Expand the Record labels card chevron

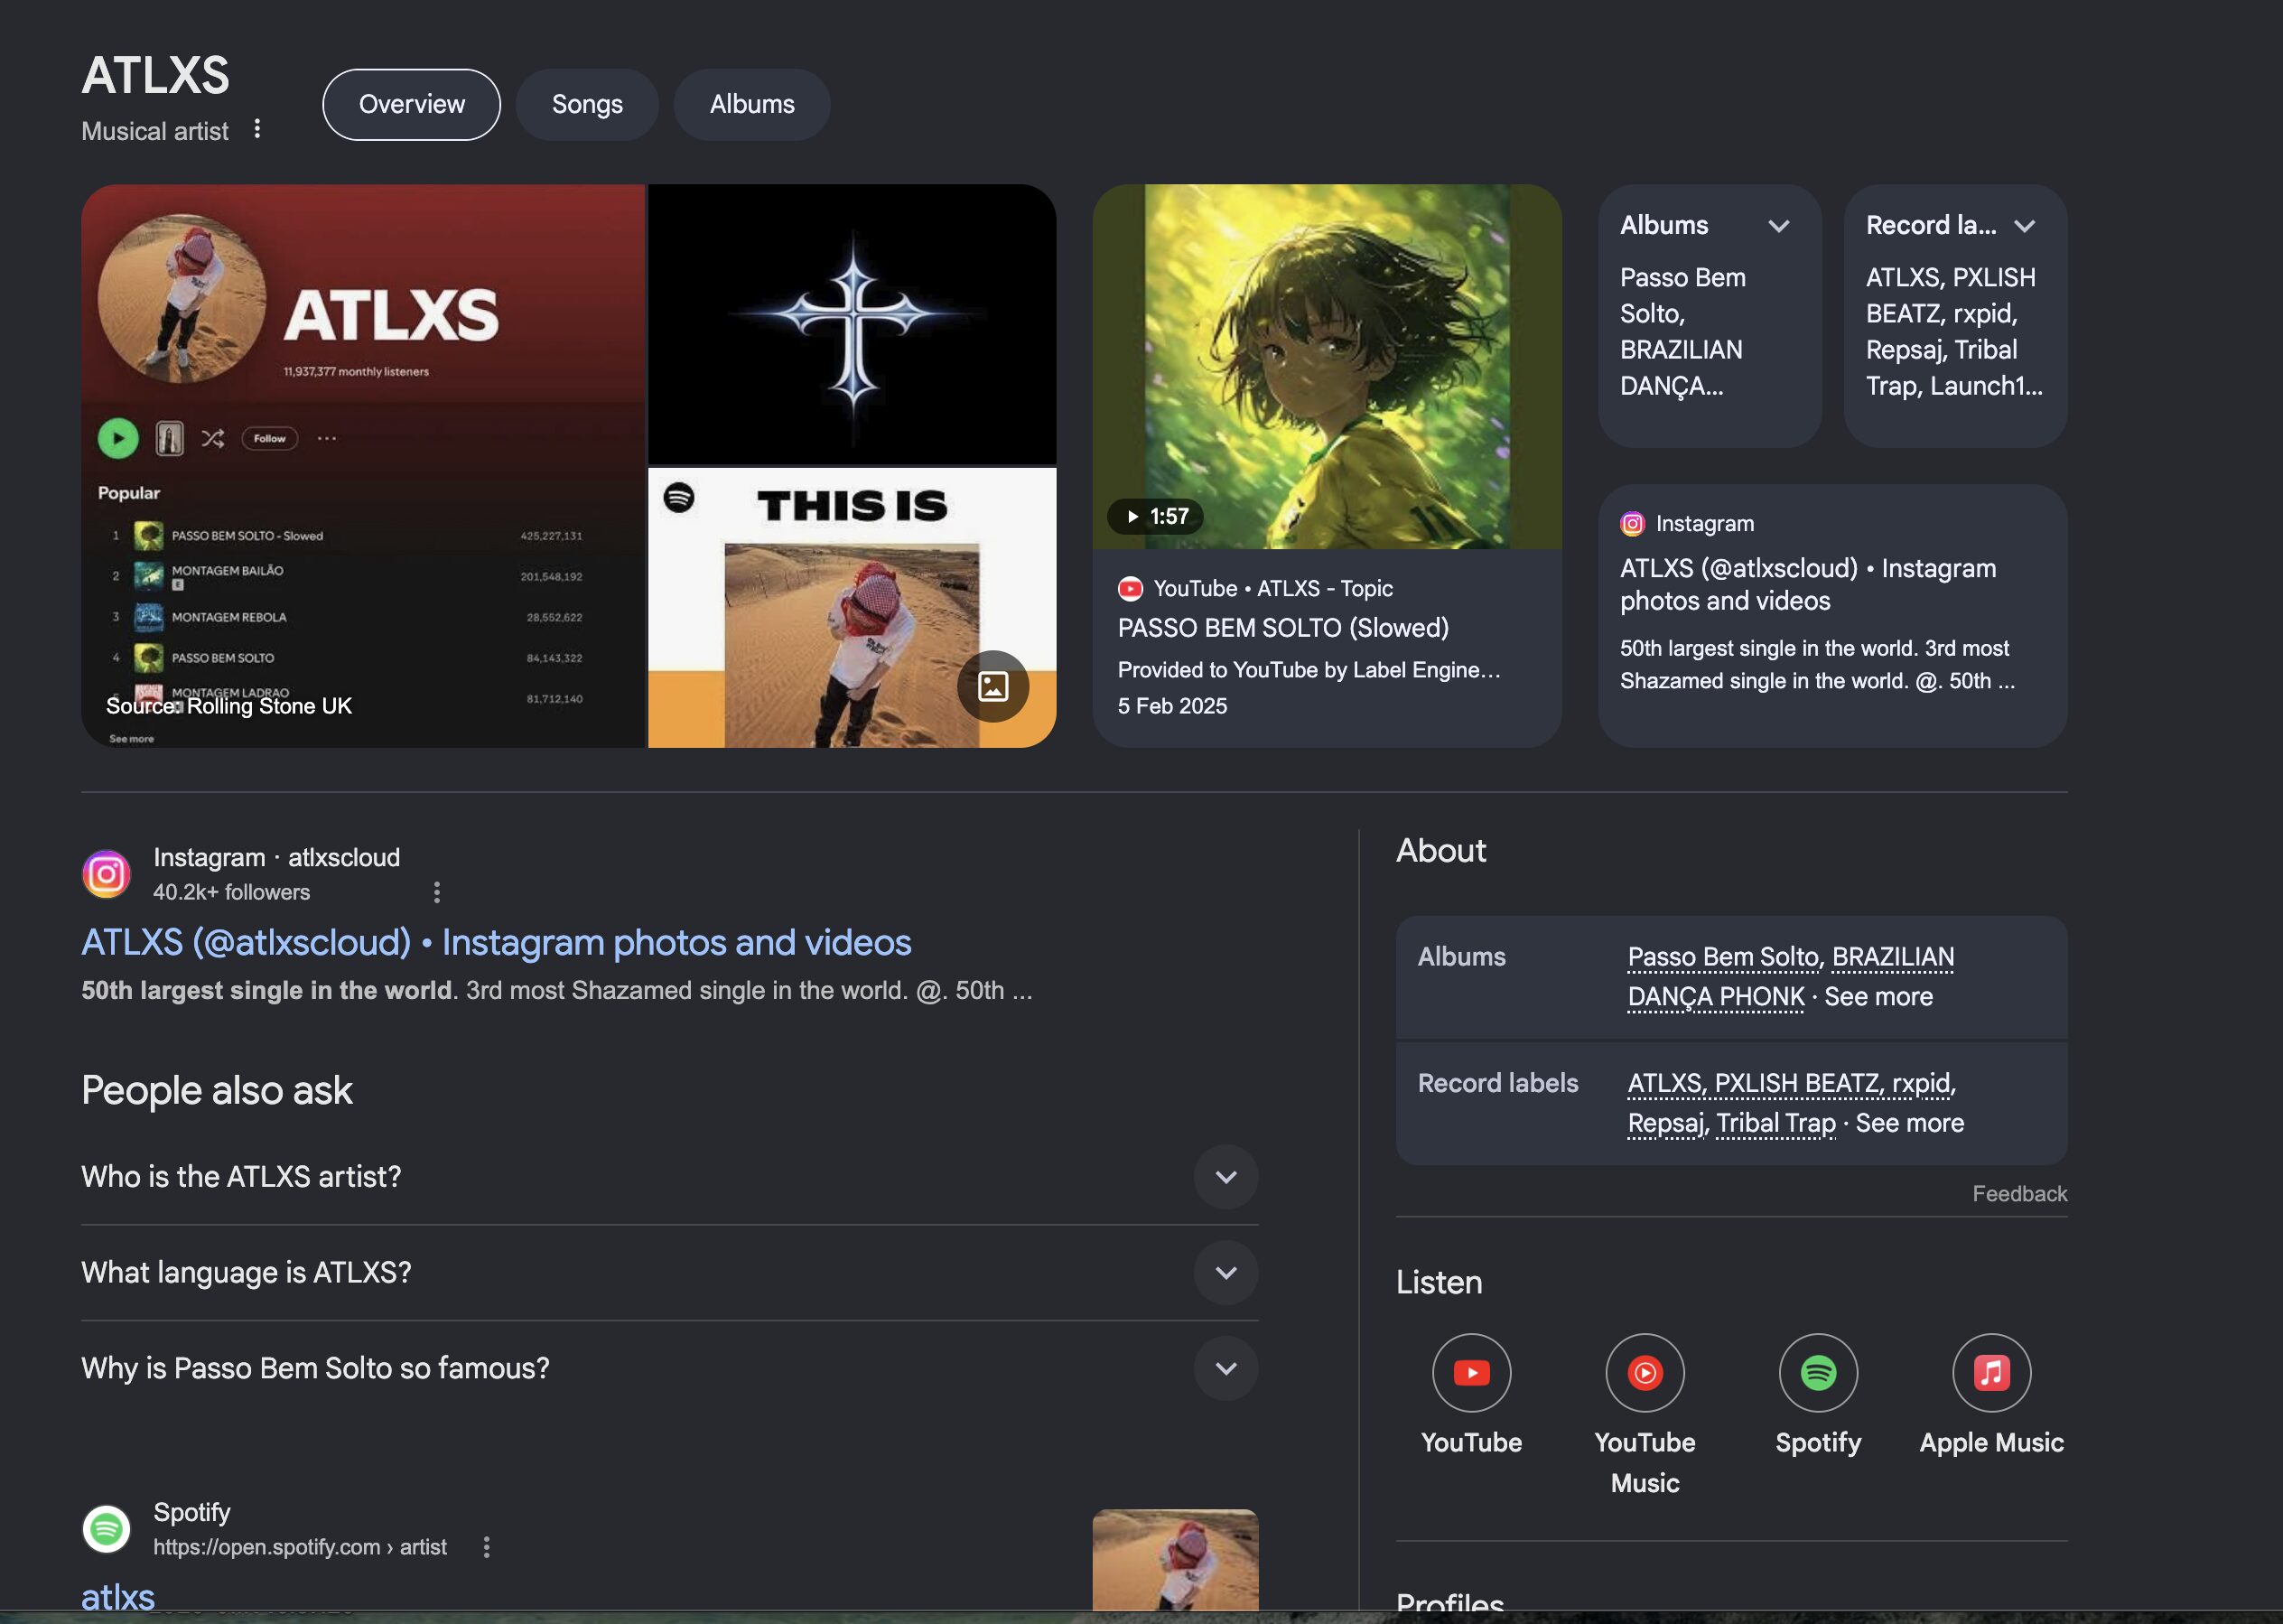point(2024,226)
